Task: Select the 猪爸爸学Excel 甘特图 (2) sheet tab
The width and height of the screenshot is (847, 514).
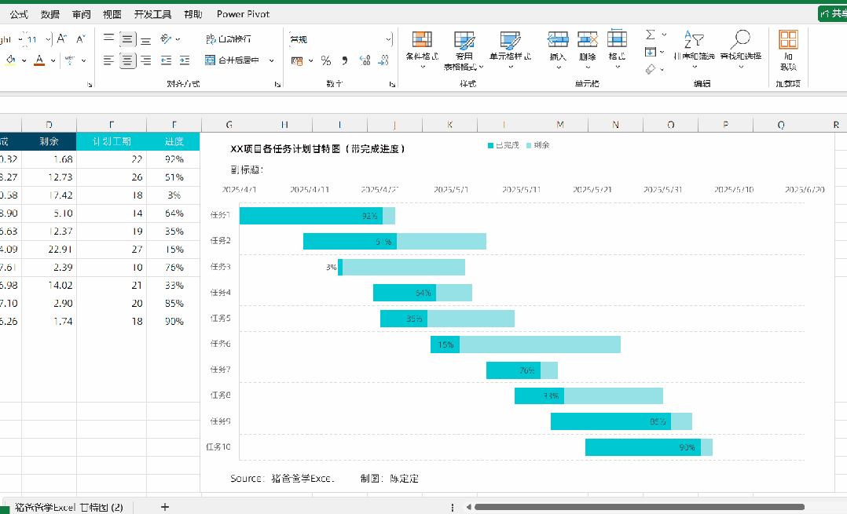Action: coord(68,507)
